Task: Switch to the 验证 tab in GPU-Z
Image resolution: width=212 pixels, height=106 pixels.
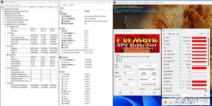Action: (x=178, y=34)
